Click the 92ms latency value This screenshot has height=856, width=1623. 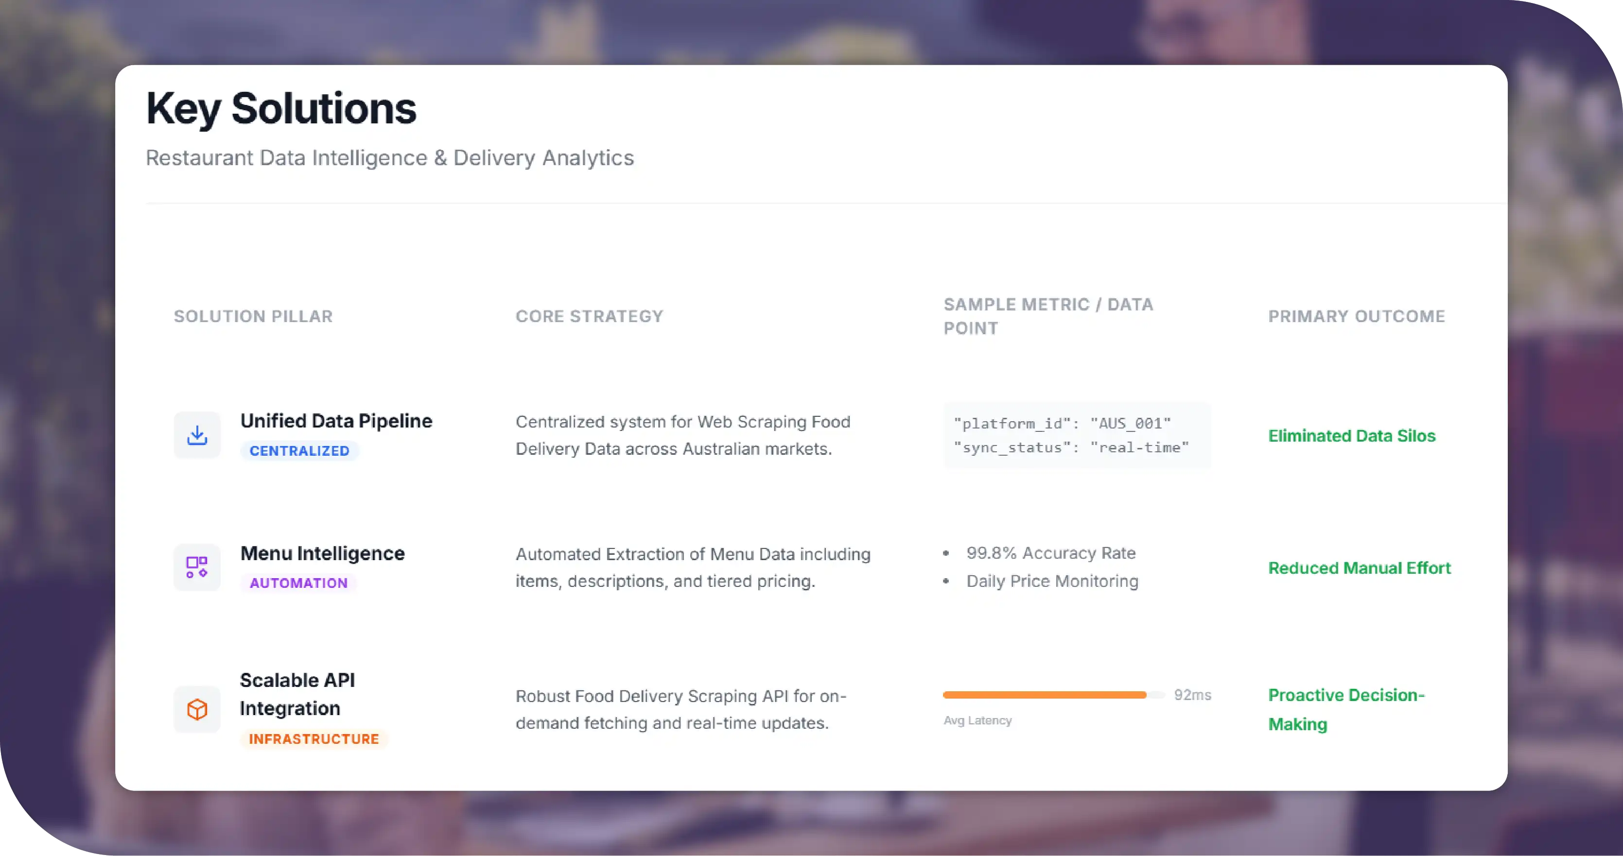tap(1192, 695)
